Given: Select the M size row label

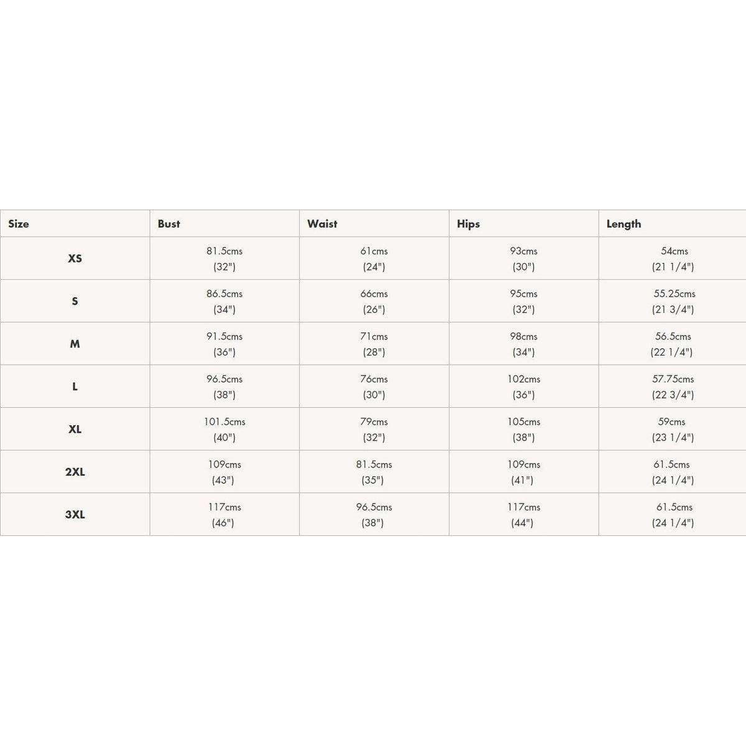Looking at the screenshot, I should pyautogui.click(x=75, y=344).
